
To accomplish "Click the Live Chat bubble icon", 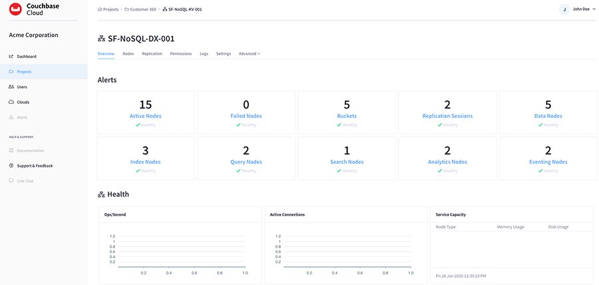I will pos(11,181).
